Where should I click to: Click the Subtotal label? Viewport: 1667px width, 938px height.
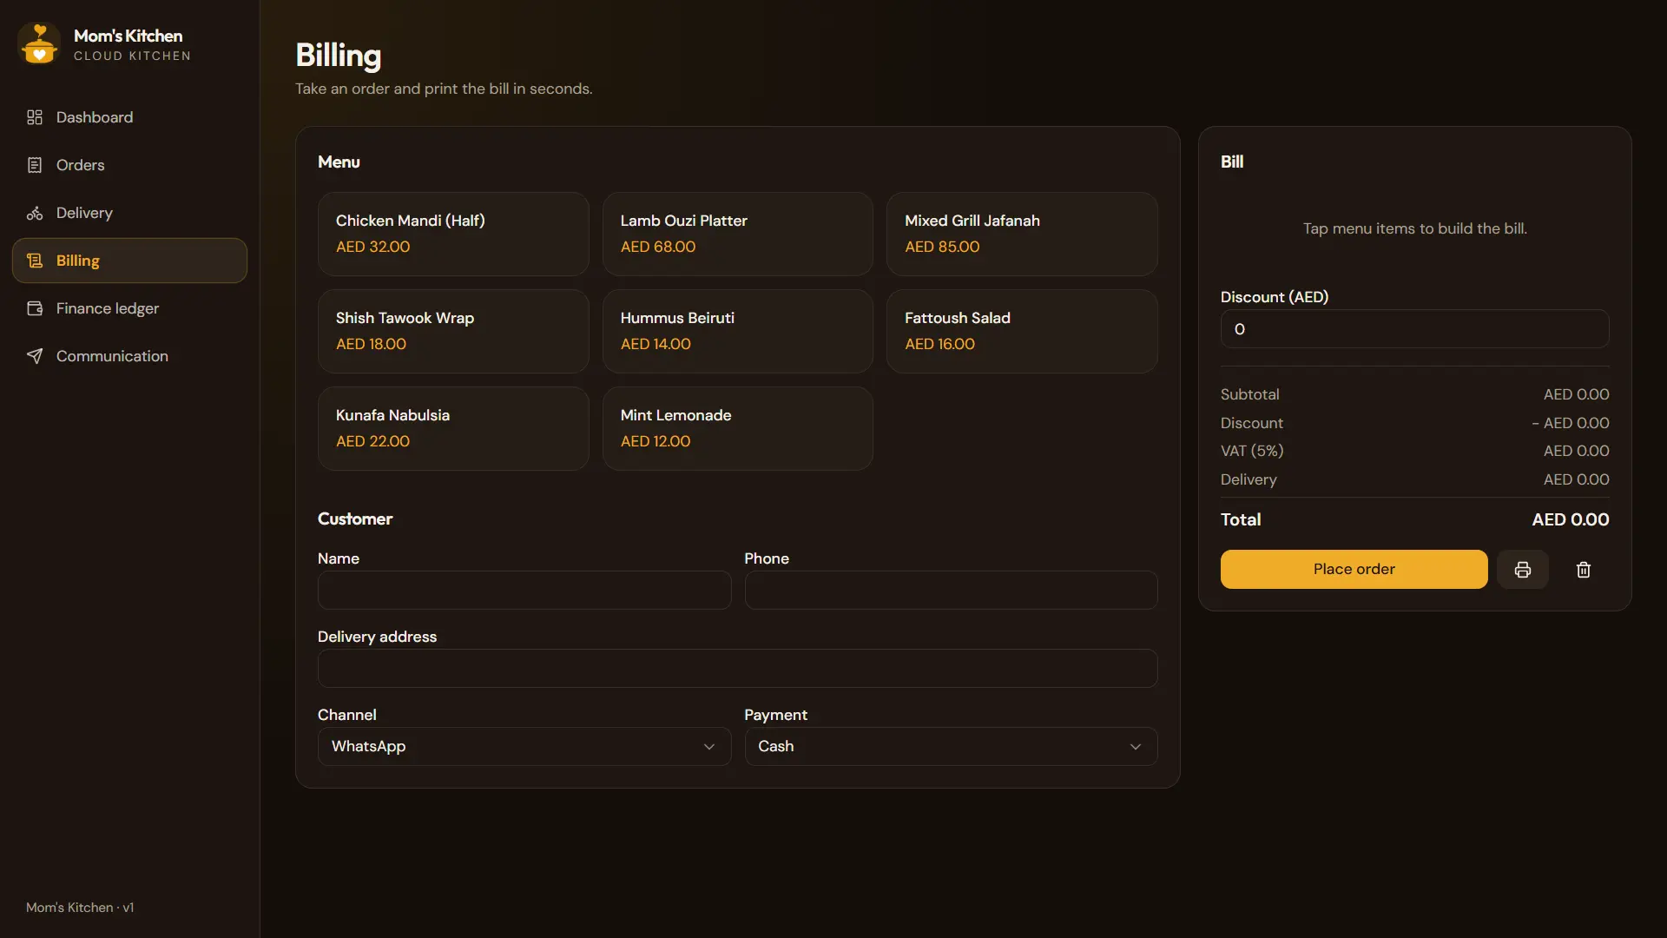(x=1249, y=394)
